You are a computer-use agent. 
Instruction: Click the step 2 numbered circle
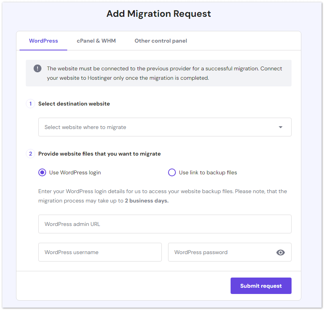pos(30,154)
